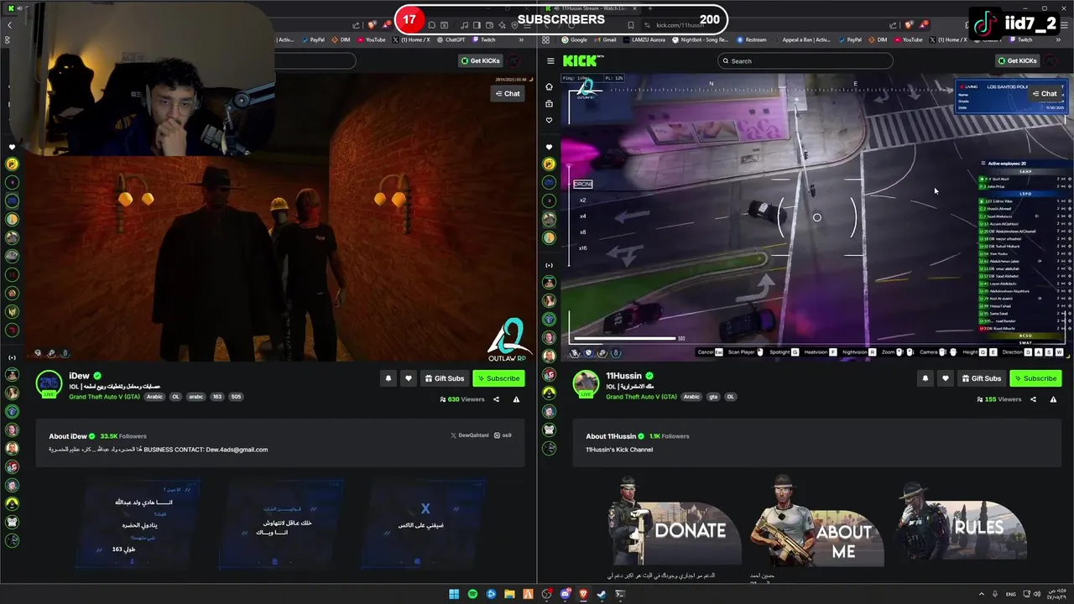Follow iDew with heart button
The image size is (1074, 604).
tap(409, 378)
